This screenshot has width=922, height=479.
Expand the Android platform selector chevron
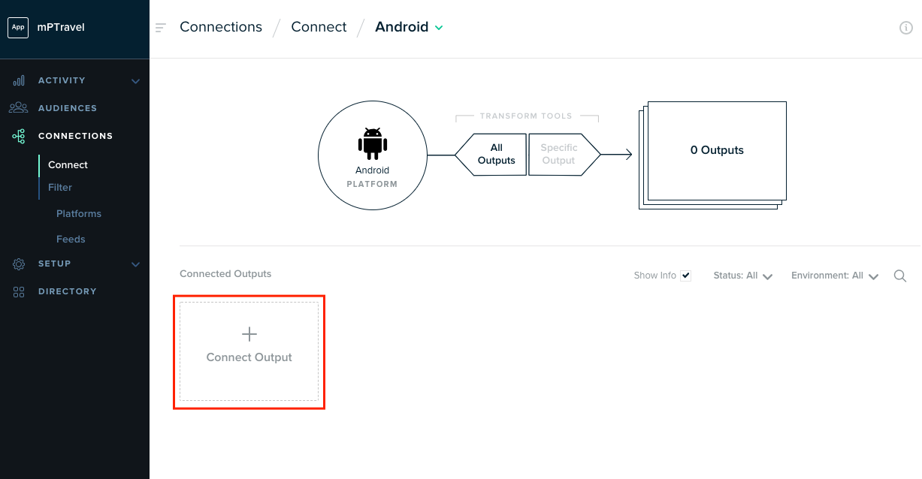(439, 28)
